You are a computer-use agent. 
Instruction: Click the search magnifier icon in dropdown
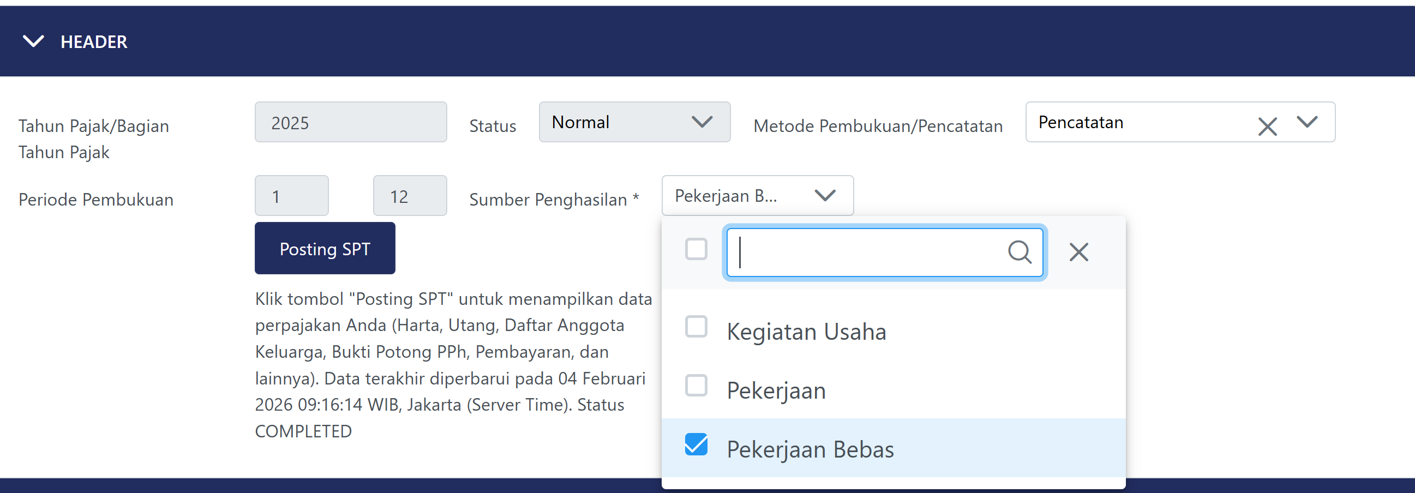(1019, 252)
